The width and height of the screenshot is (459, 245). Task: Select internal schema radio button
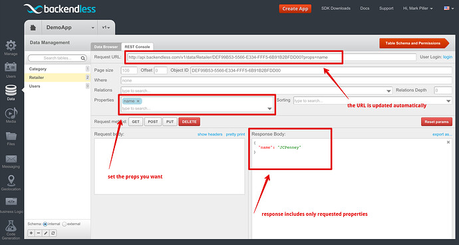[x=45, y=224]
